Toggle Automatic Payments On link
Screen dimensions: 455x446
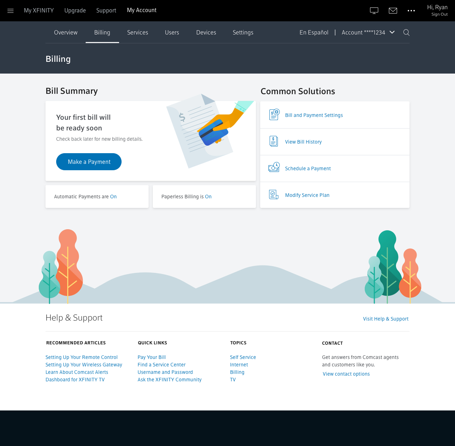113,197
